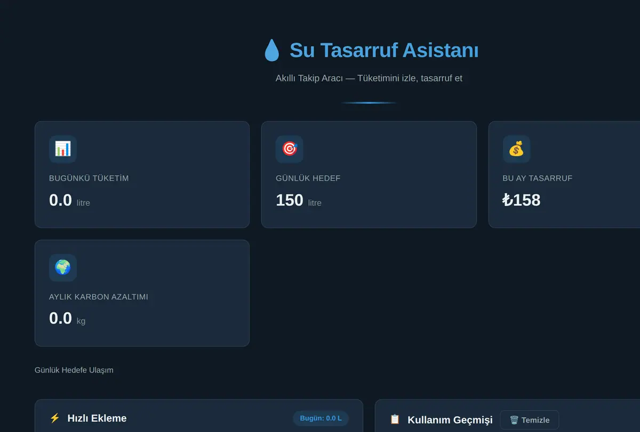Click the '150 litre' goal value

tap(299, 200)
